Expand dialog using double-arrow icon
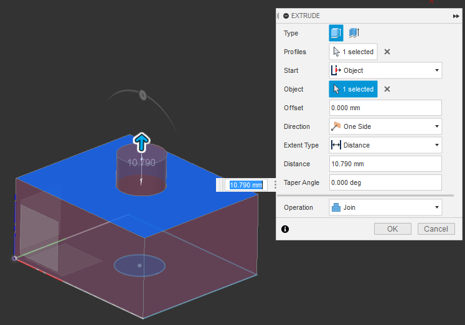The image size is (465, 325). pyautogui.click(x=456, y=16)
